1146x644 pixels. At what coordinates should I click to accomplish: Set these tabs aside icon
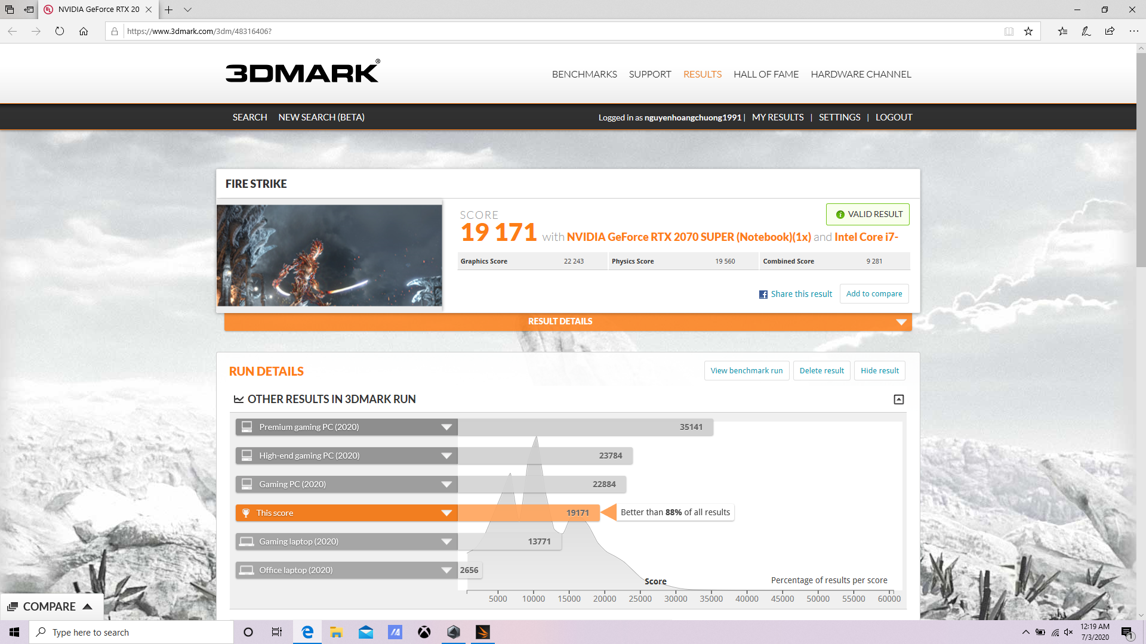(x=29, y=10)
